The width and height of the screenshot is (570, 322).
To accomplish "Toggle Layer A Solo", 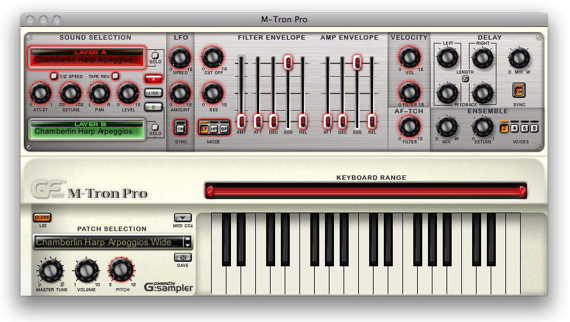I will [155, 55].
